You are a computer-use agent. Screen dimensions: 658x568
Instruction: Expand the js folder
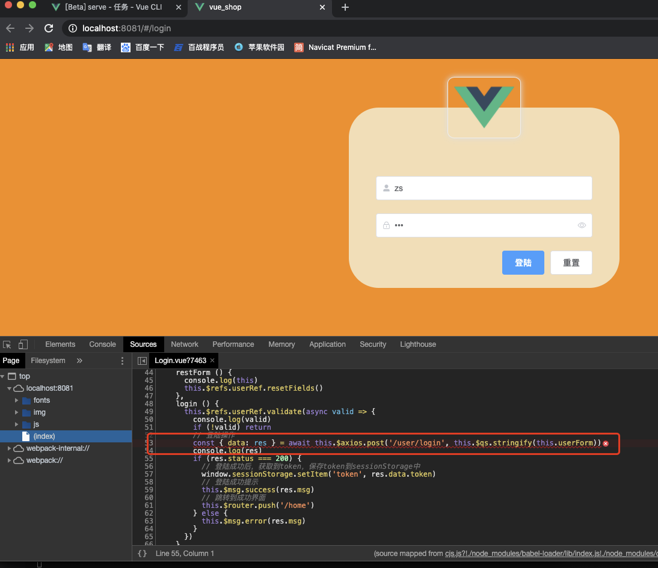[x=16, y=424]
